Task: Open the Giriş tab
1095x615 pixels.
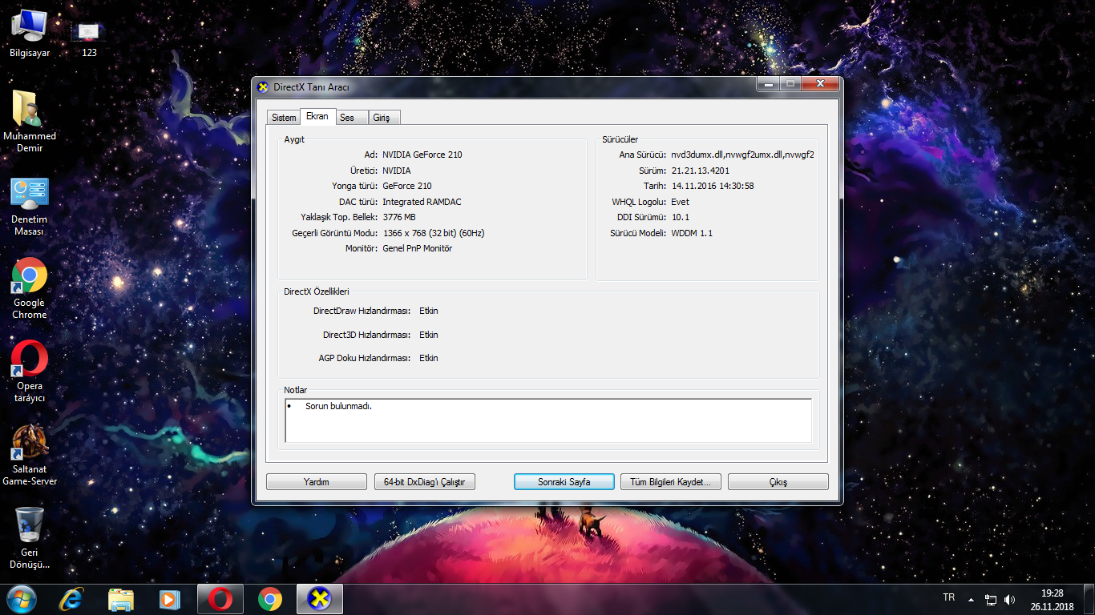Action: pyautogui.click(x=382, y=118)
